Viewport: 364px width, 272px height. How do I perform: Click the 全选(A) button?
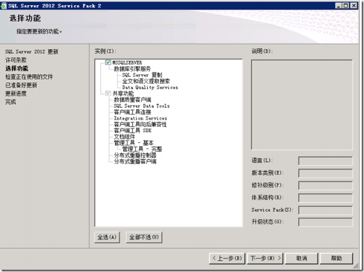click(107, 237)
